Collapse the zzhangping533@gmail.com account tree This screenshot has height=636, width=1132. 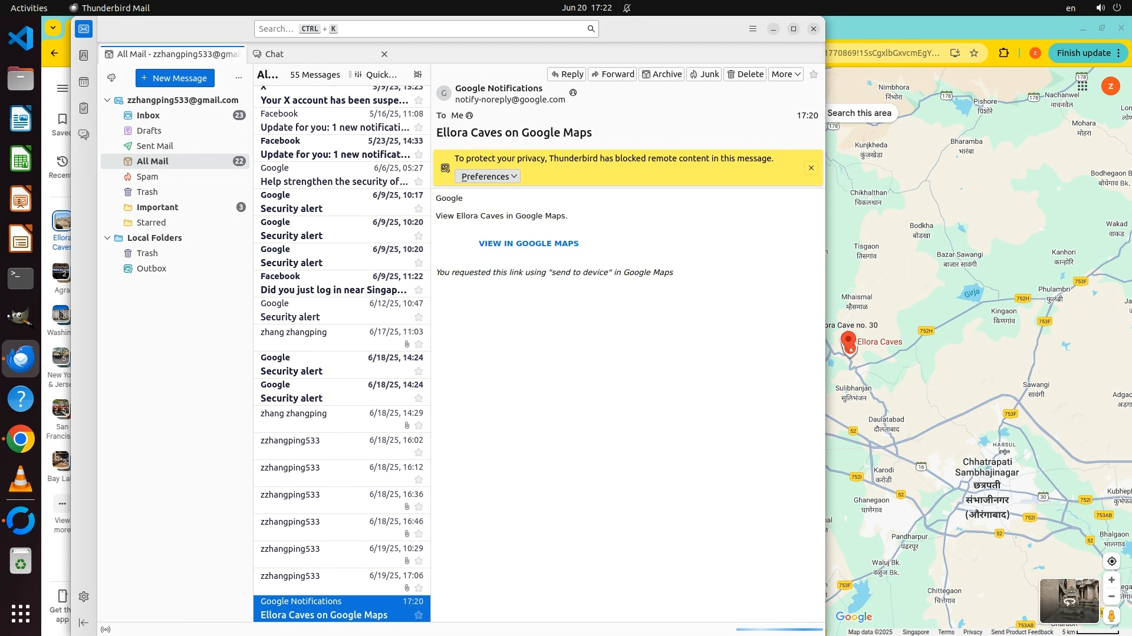click(x=107, y=100)
